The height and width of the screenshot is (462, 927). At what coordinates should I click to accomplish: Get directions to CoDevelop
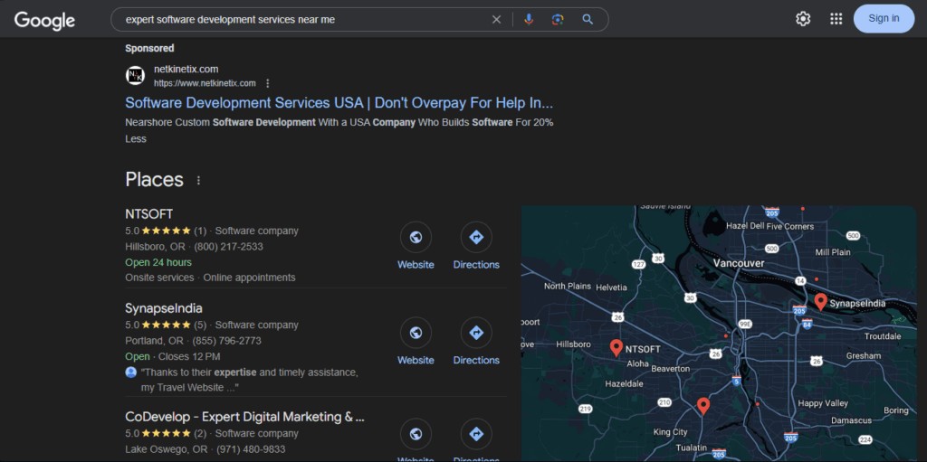tap(476, 434)
